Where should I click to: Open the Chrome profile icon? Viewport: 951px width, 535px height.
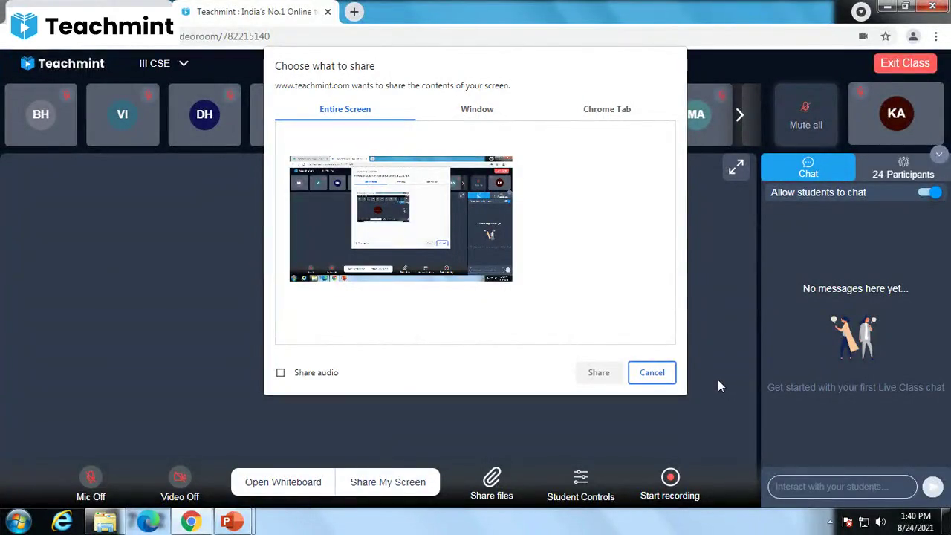point(913,36)
